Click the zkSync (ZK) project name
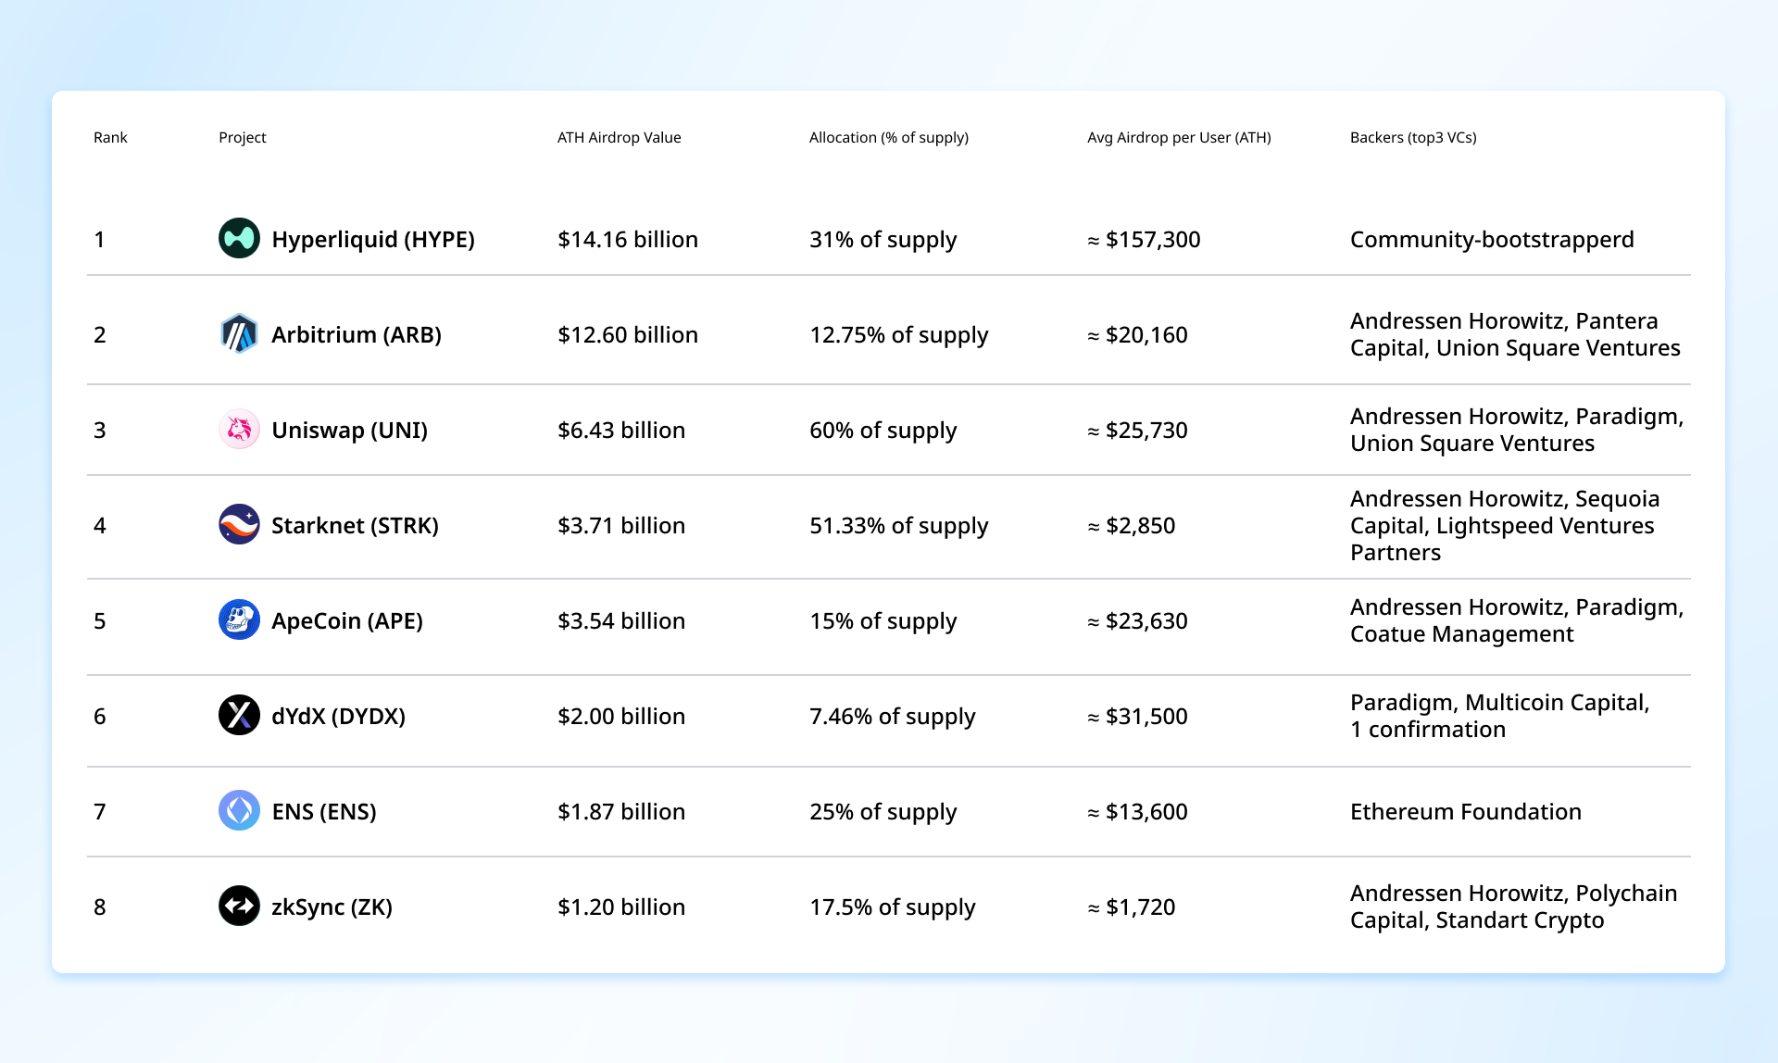 [x=332, y=907]
